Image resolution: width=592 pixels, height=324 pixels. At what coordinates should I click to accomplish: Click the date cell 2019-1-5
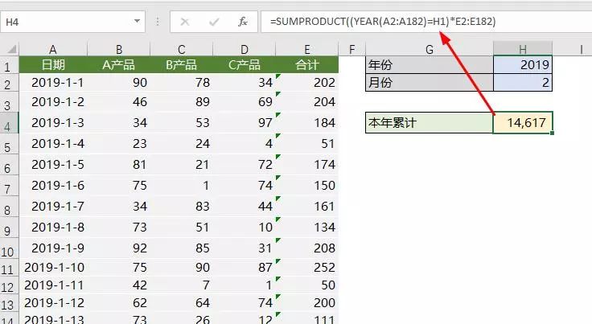pos(53,165)
